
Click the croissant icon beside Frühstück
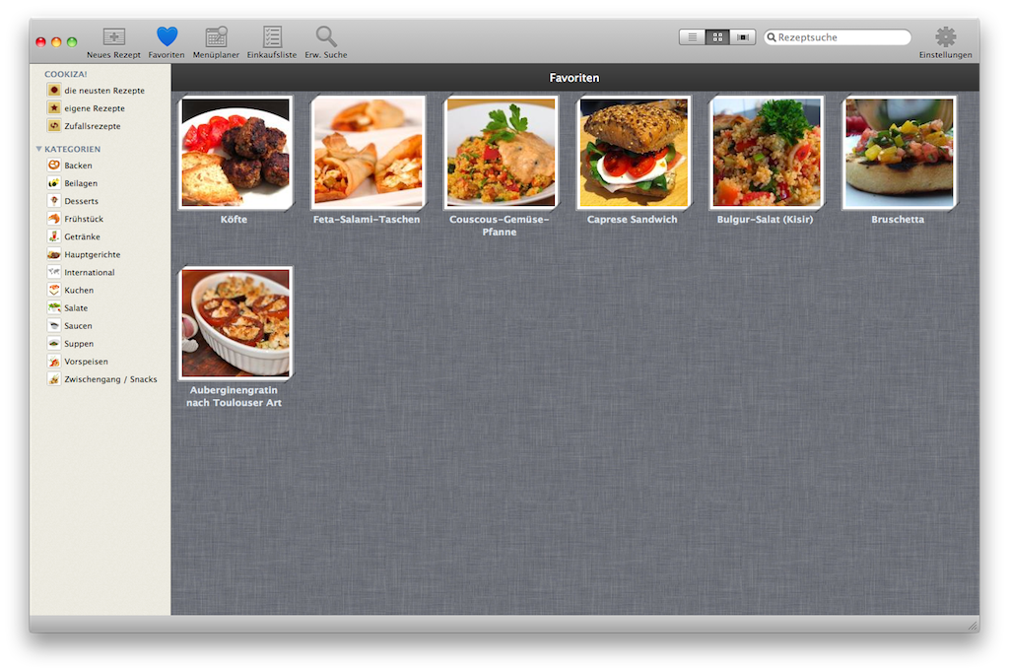click(54, 219)
